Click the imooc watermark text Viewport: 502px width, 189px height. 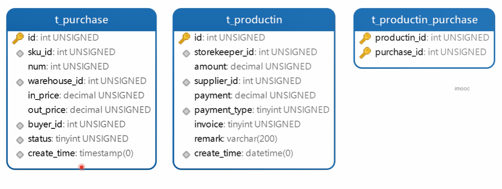[462, 89]
